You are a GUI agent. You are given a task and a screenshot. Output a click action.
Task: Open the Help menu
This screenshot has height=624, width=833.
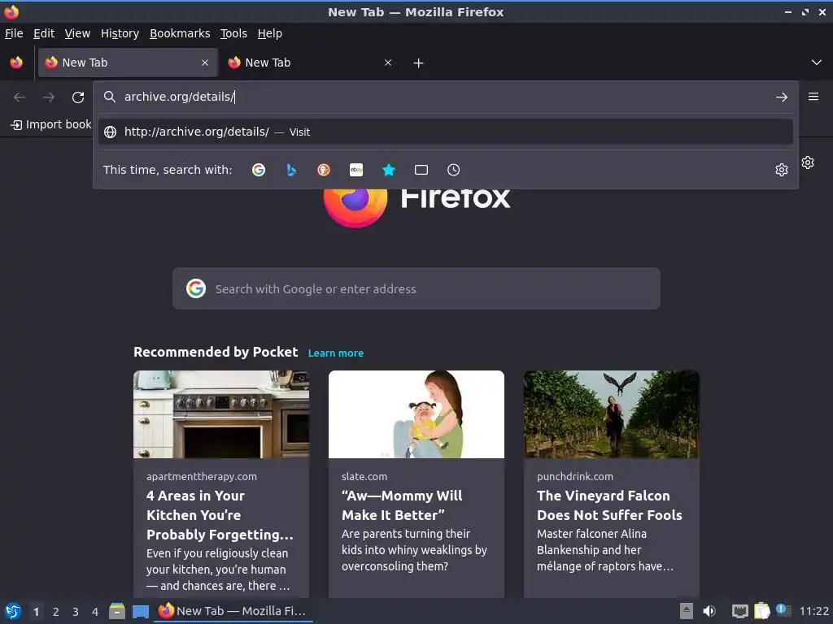point(270,33)
